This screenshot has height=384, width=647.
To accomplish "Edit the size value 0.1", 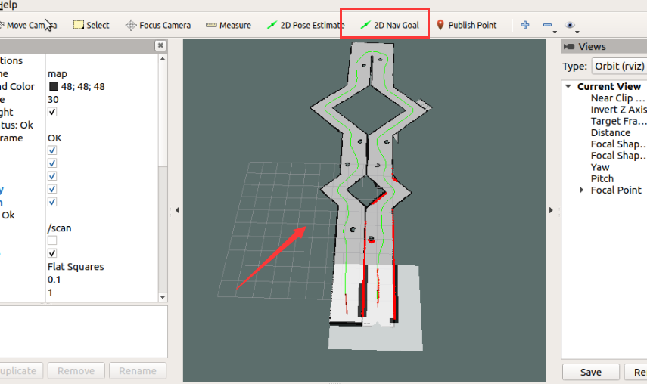I will 54,280.
